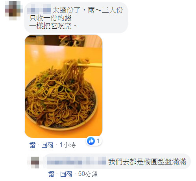
Task: Click the comment line 一樣把它吃完
Action: (53, 26)
